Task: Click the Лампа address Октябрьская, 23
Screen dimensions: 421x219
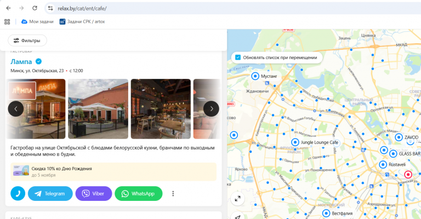Action: (x=37, y=71)
